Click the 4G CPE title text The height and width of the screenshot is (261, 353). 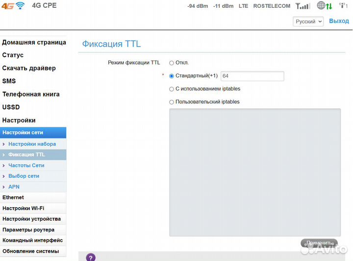pyautogui.click(x=44, y=5)
